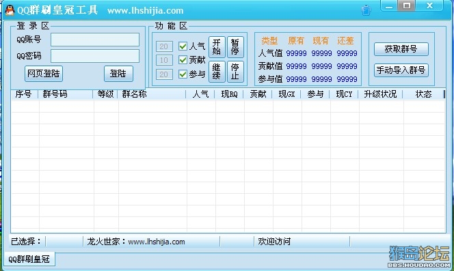Click the 参与 value field showing 20
The image size is (454, 271).
point(164,74)
